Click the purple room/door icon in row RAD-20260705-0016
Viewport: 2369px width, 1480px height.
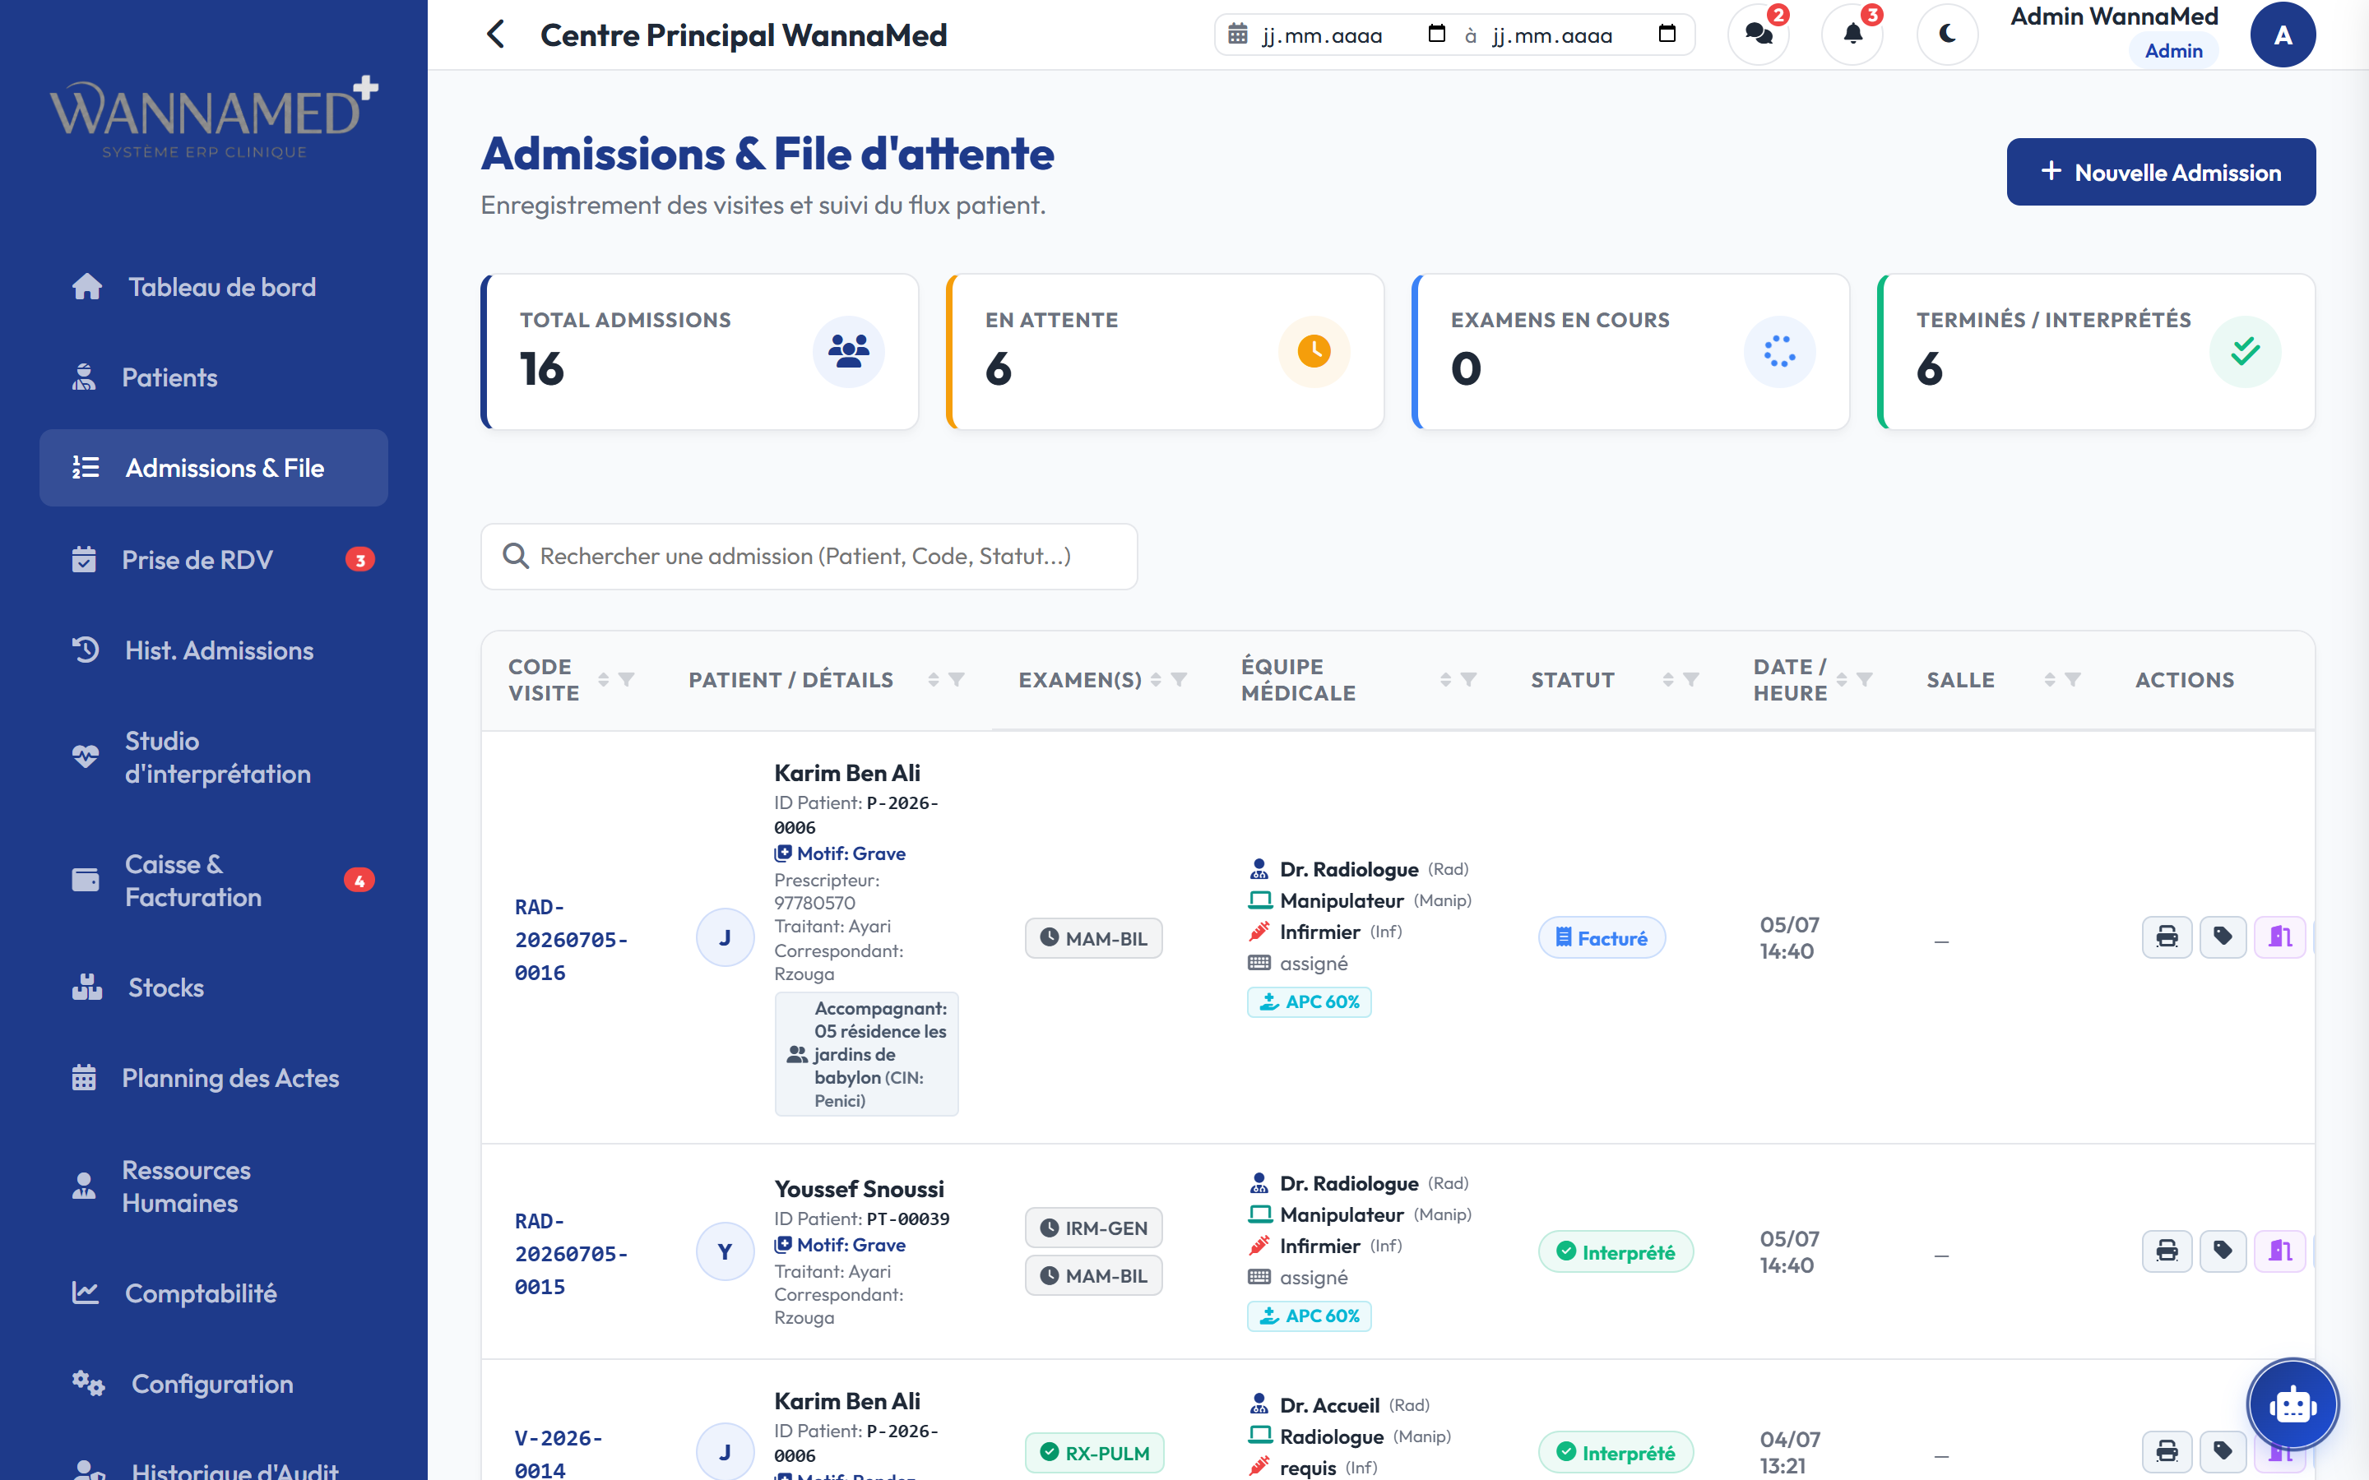(2279, 937)
